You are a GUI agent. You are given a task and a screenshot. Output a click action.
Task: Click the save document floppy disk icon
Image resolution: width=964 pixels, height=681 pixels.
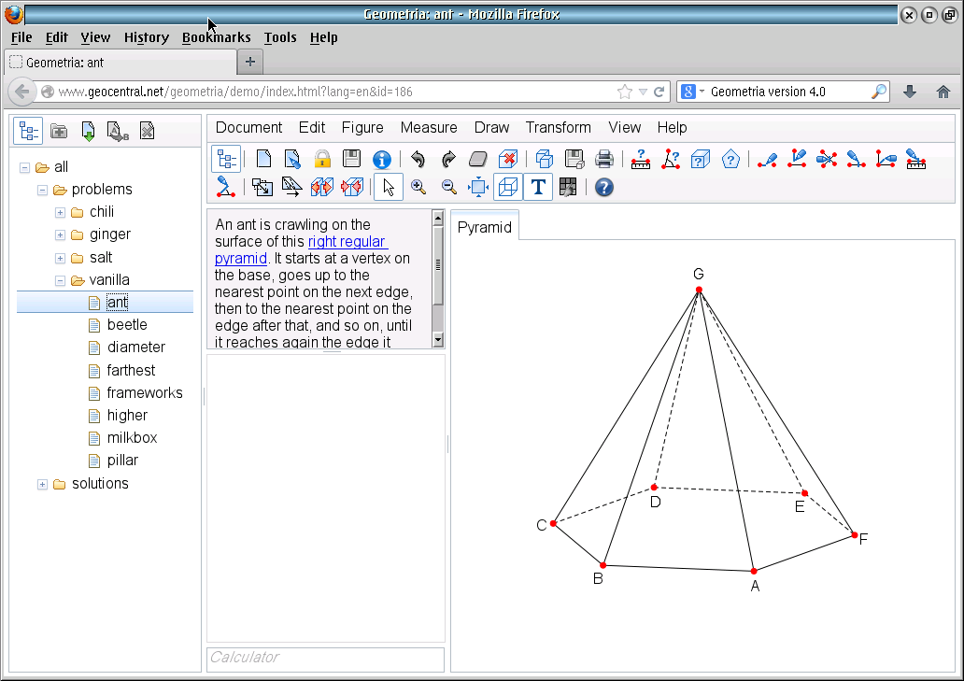click(351, 159)
